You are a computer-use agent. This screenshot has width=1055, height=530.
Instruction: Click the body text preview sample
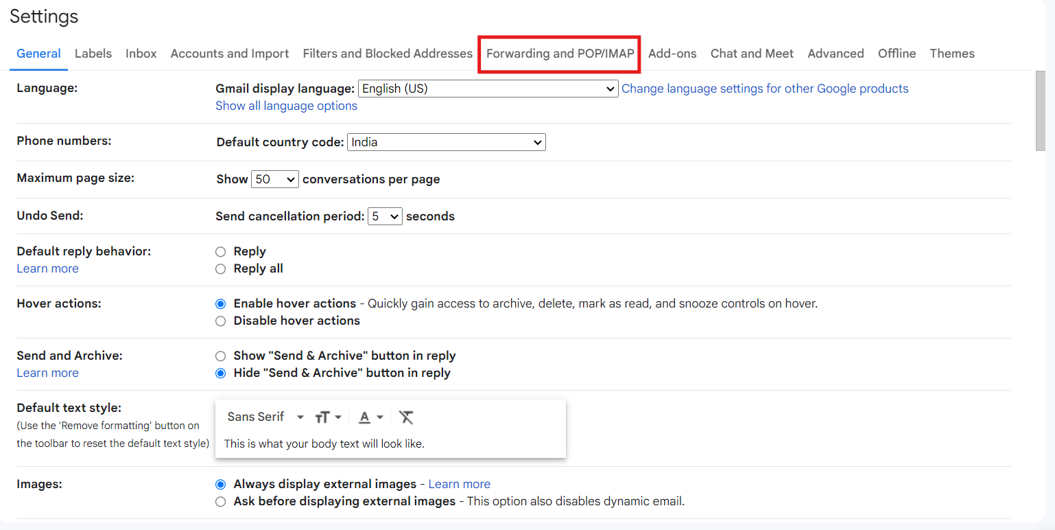(x=324, y=443)
